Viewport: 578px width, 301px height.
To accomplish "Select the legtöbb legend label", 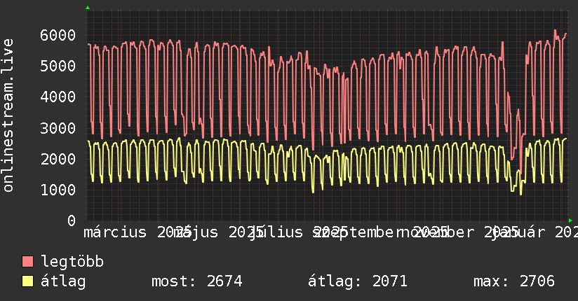I will tap(72, 262).
